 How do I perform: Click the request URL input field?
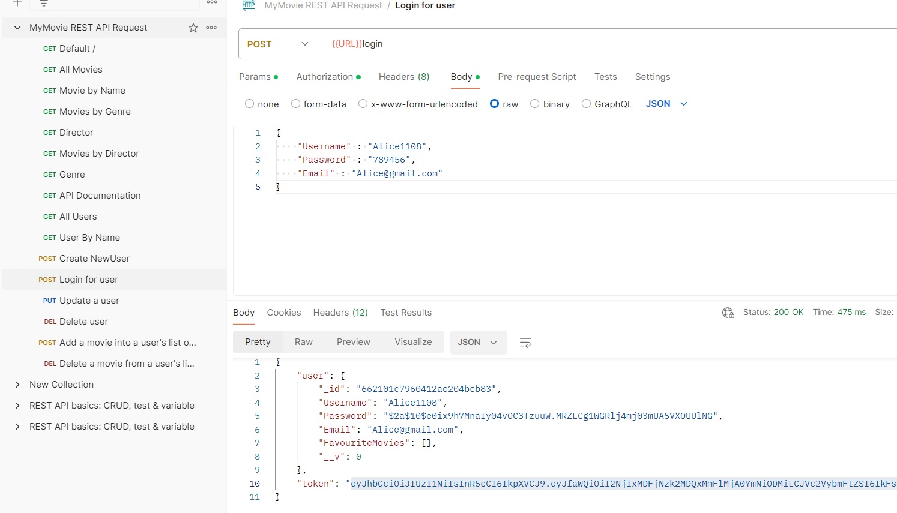[609, 44]
